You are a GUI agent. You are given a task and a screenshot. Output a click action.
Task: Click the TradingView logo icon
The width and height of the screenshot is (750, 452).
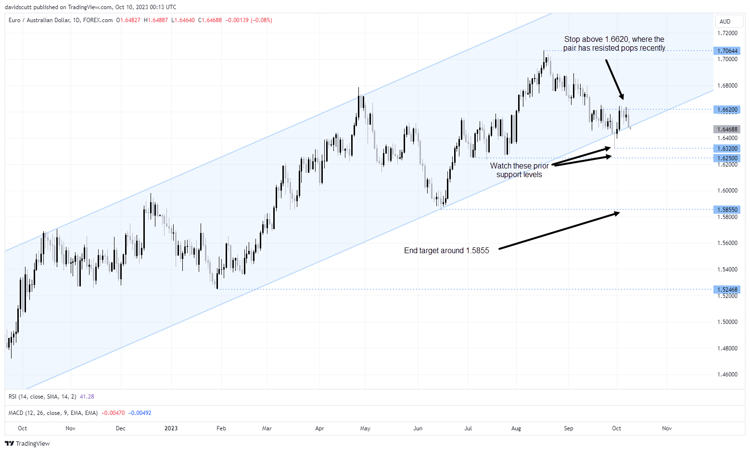pyautogui.click(x=9, y=443)
